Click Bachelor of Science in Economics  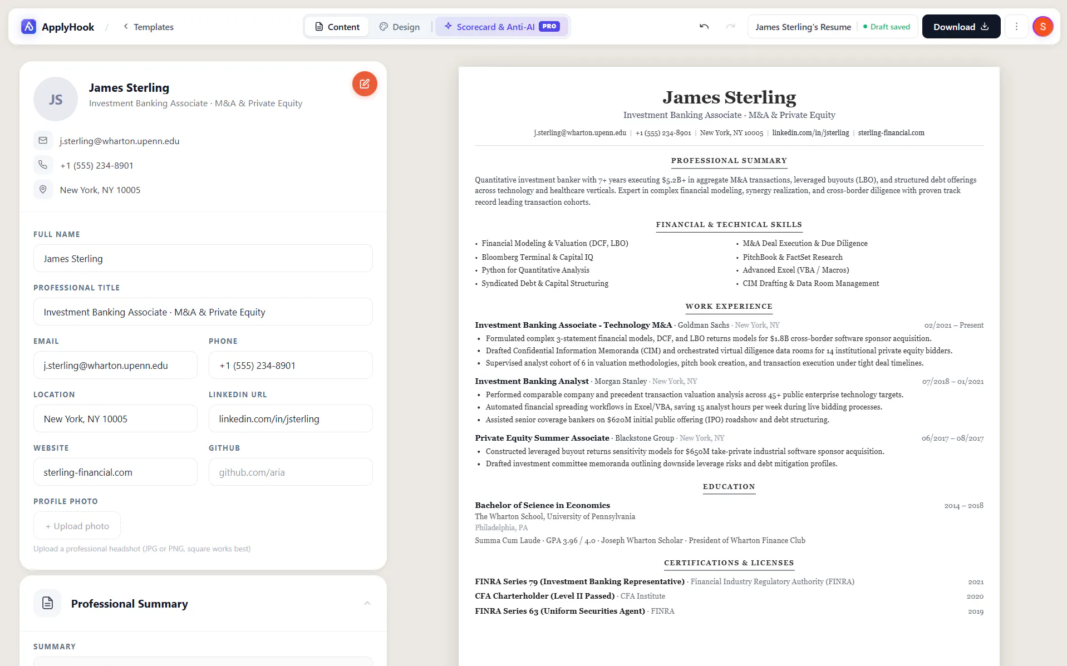tap(542, 506)
